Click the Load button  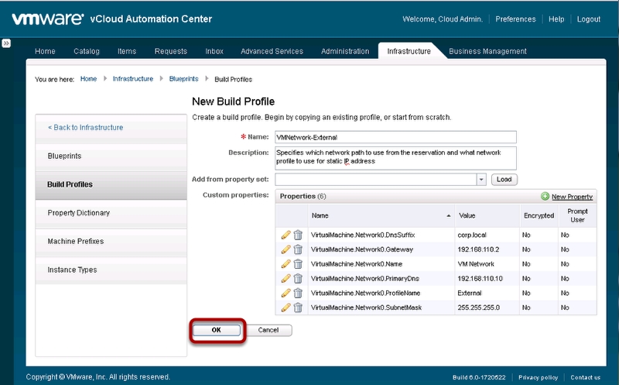(504, 180)
